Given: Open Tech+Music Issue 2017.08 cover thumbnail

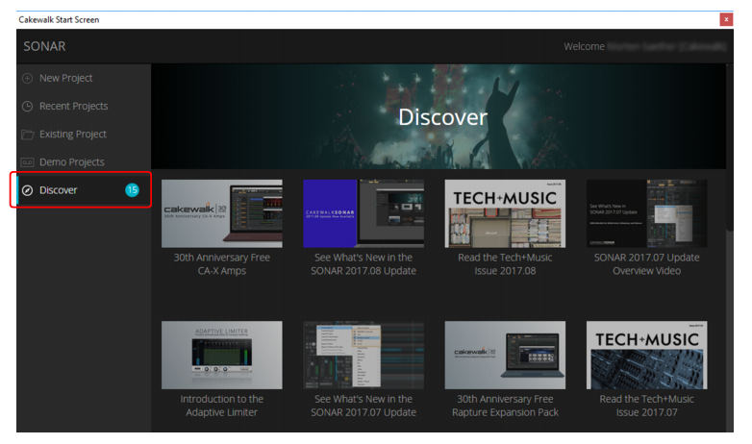Looking at the screenshot, I should 505,214.
